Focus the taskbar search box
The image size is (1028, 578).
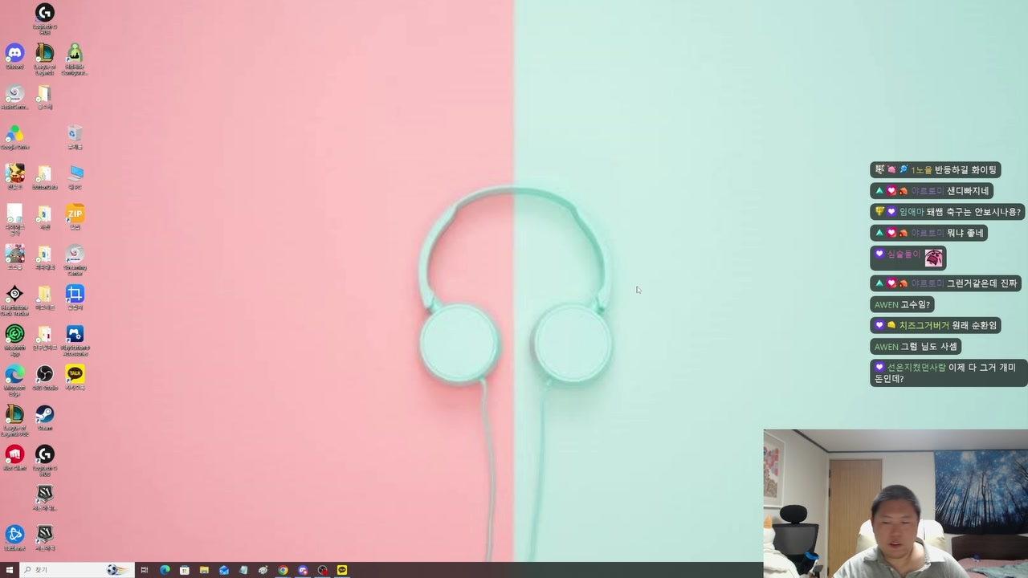[76, 570]
